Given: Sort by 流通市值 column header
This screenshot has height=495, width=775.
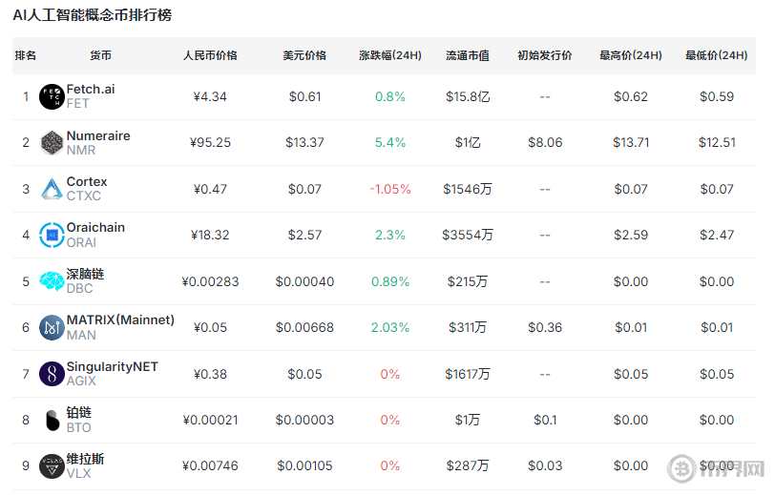Looking at the screenshot, I should (x=468, y=55).
